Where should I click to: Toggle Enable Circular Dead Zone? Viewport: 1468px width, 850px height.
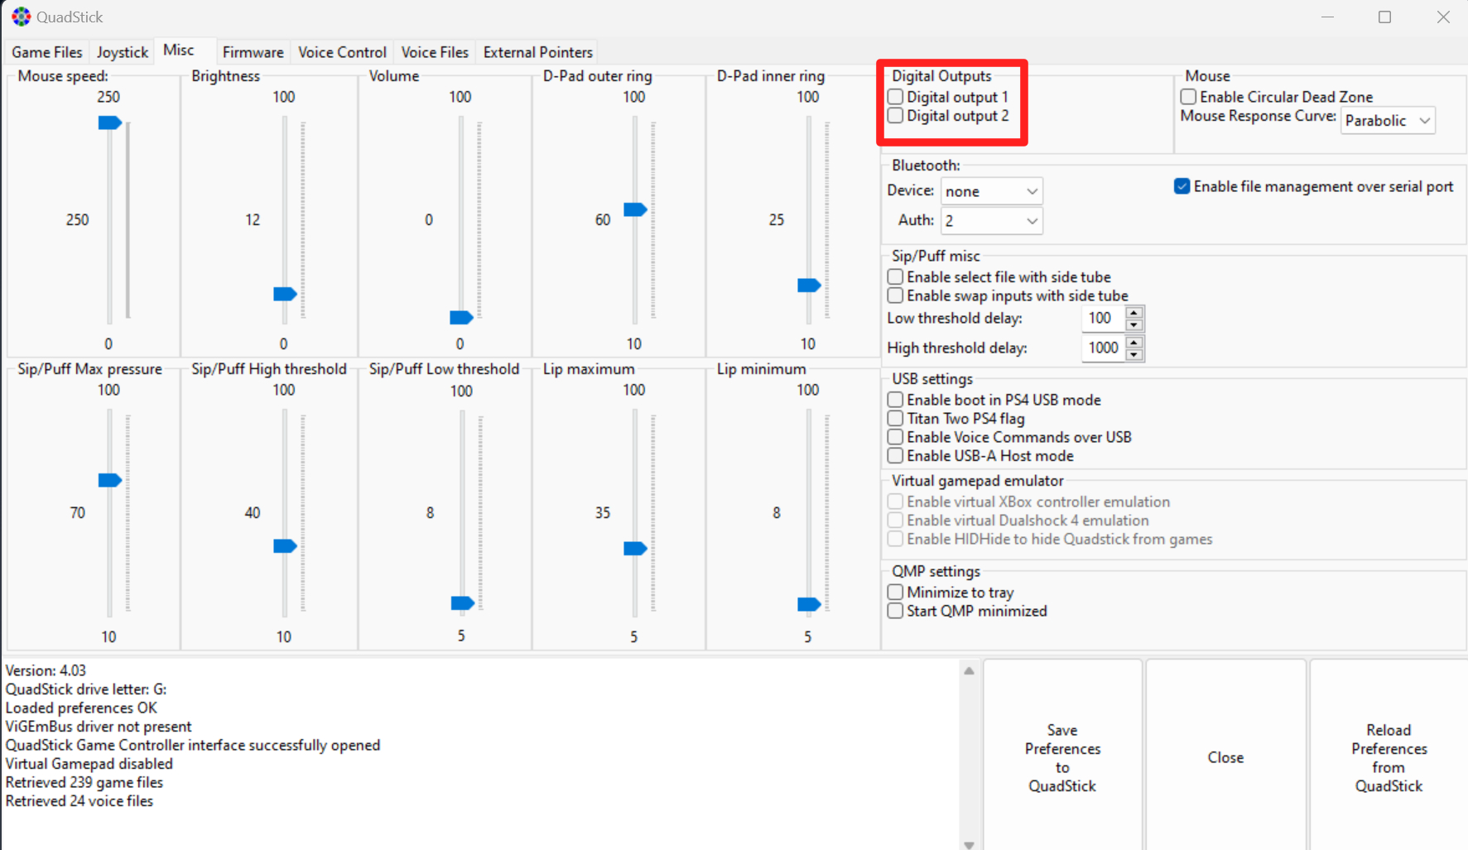(1188, 97)
